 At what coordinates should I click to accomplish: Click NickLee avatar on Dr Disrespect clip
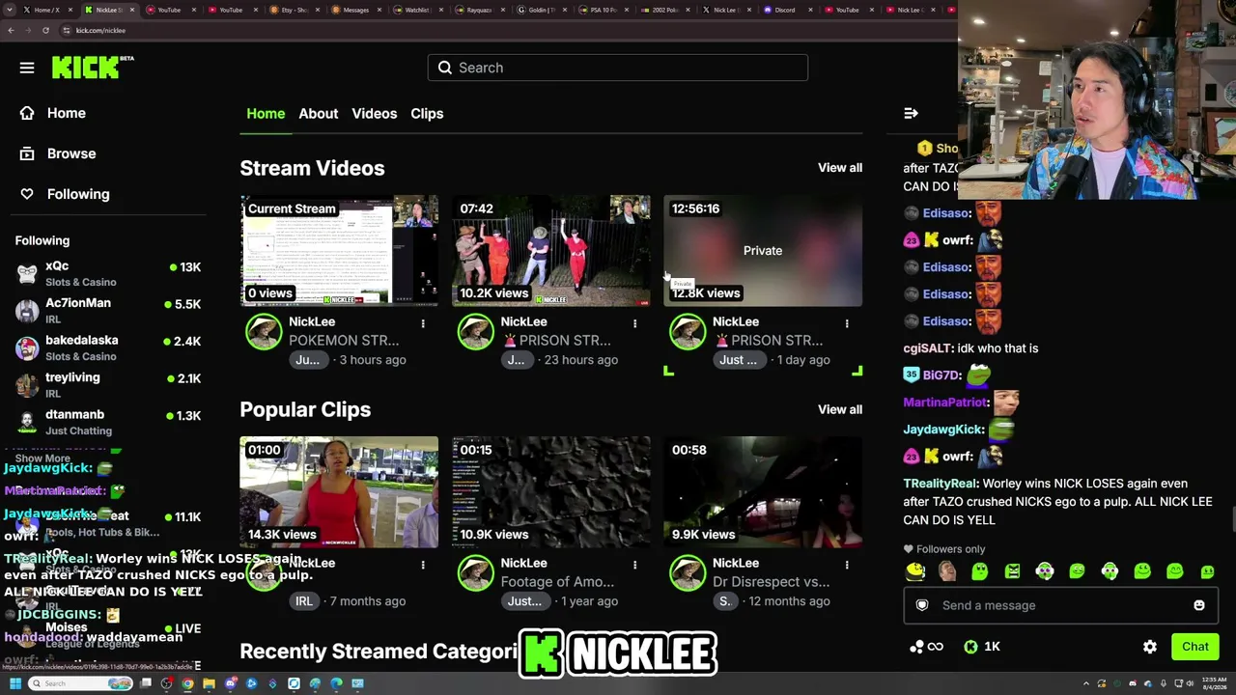point(688,572)
